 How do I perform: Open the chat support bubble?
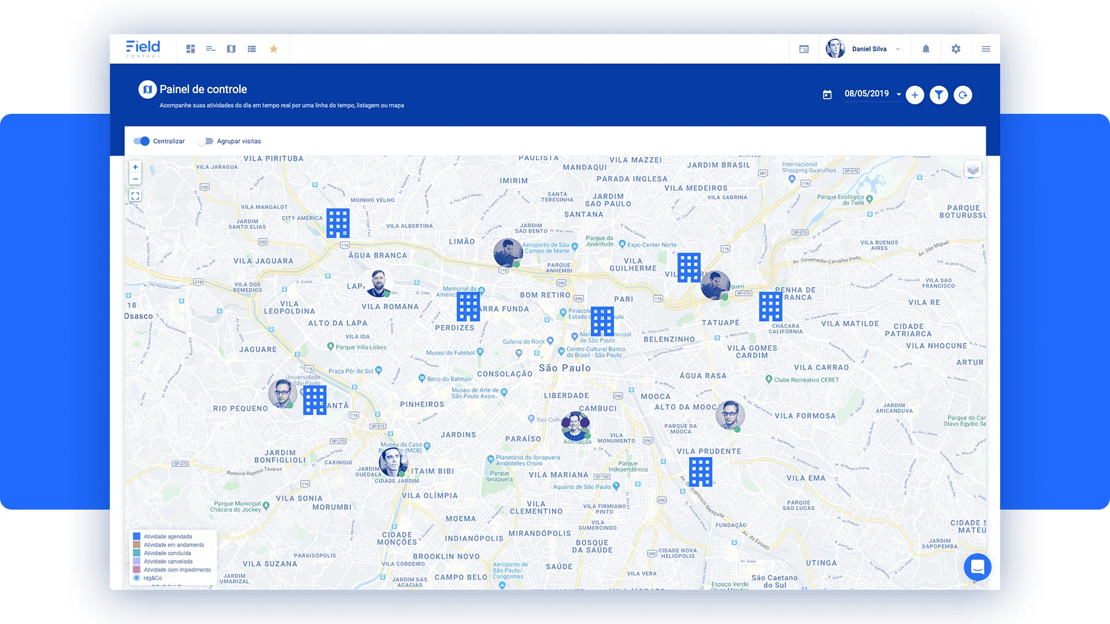coord(977,567)
